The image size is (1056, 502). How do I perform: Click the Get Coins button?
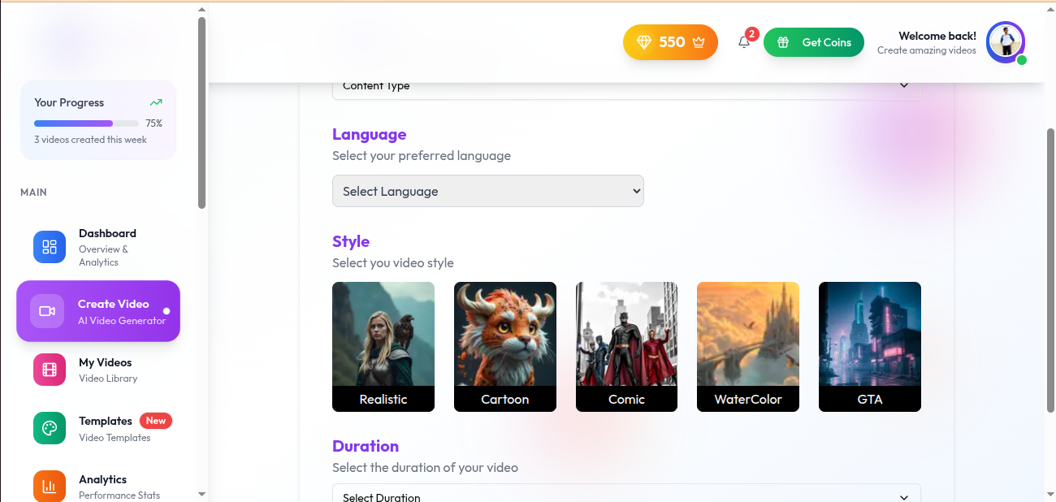tap(814, 42)
